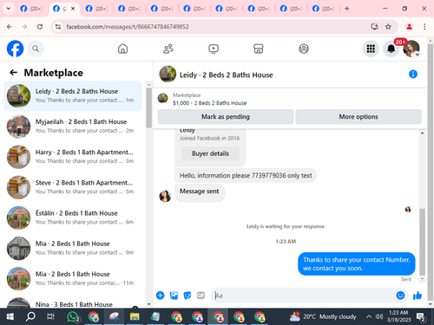Click the Buyer details button

point(210,153)
